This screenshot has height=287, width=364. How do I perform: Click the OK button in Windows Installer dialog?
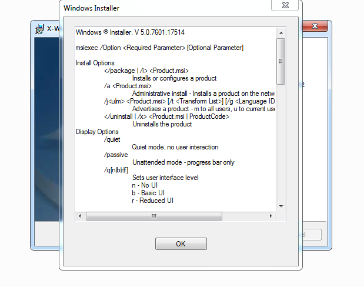tap(181, 243)
